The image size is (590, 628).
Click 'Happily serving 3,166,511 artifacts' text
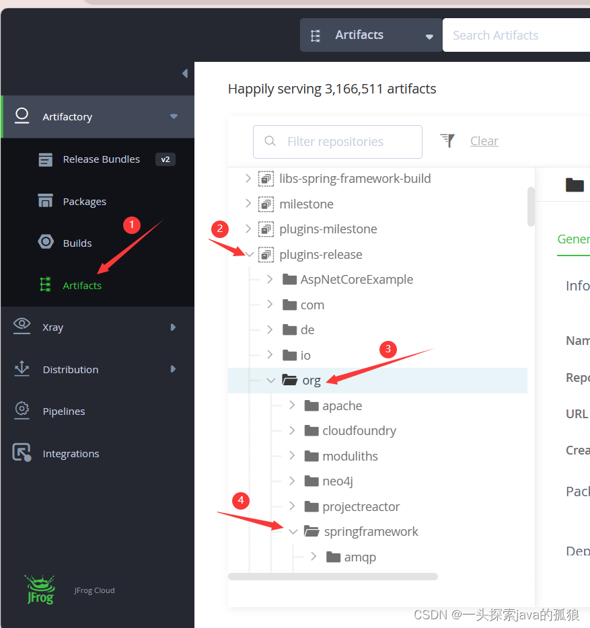coord(332,89)
